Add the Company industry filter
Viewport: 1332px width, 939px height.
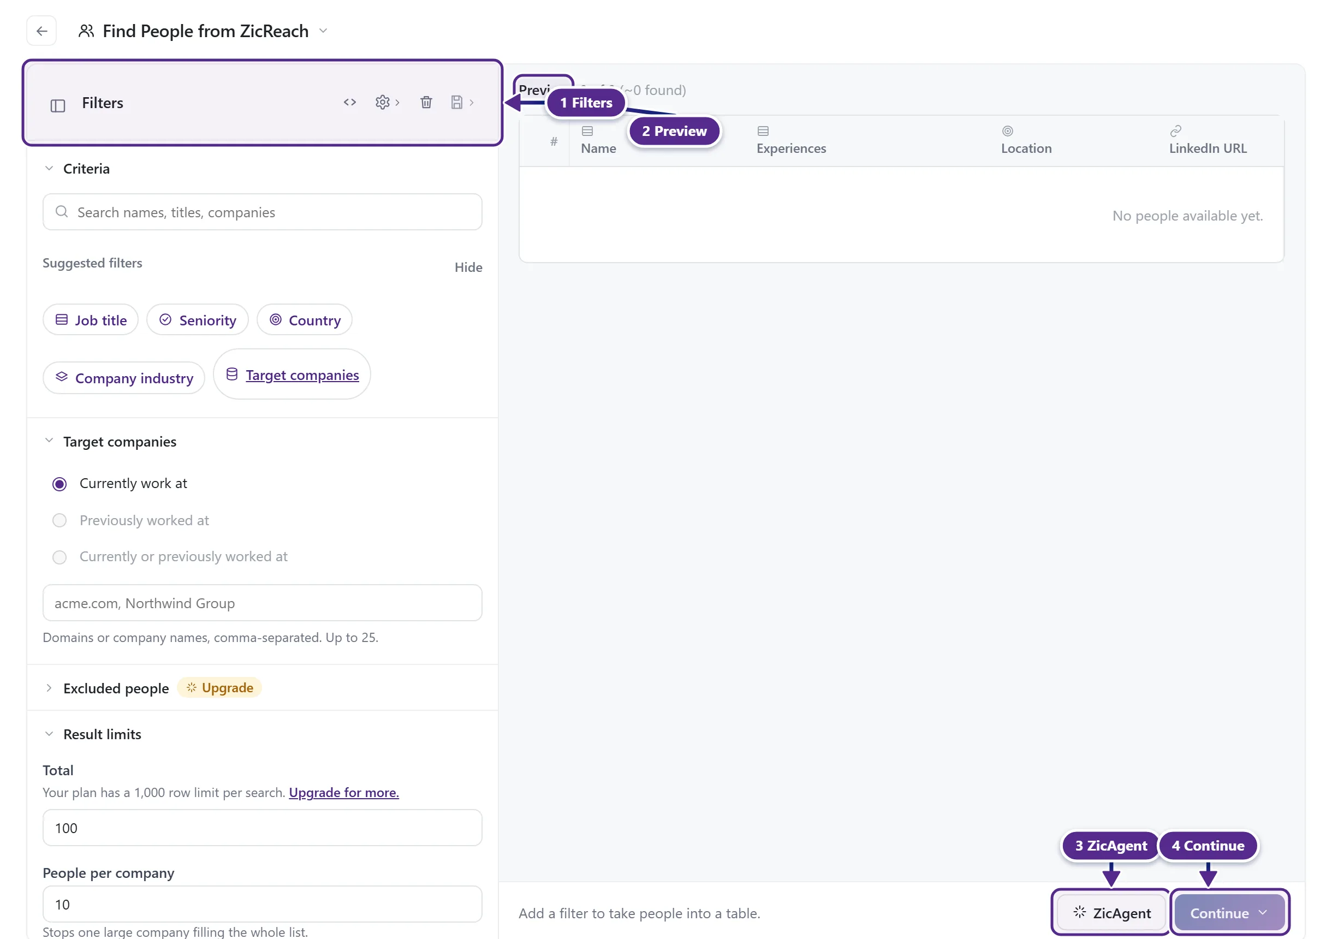pyautogui.click(x=124, y=378)
